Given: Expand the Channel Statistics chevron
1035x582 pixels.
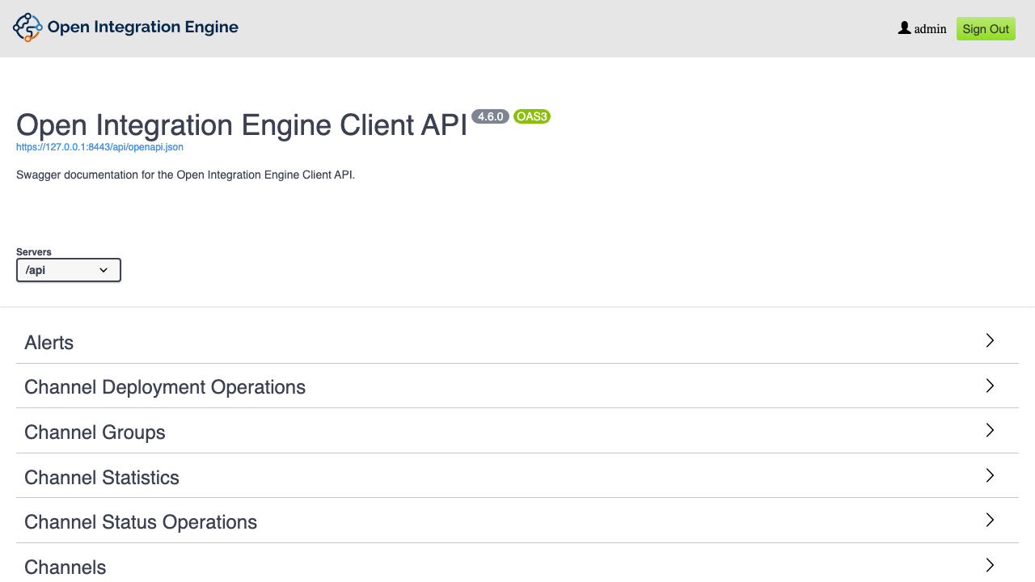Looking at the screenshot, I should coord(990,475).
